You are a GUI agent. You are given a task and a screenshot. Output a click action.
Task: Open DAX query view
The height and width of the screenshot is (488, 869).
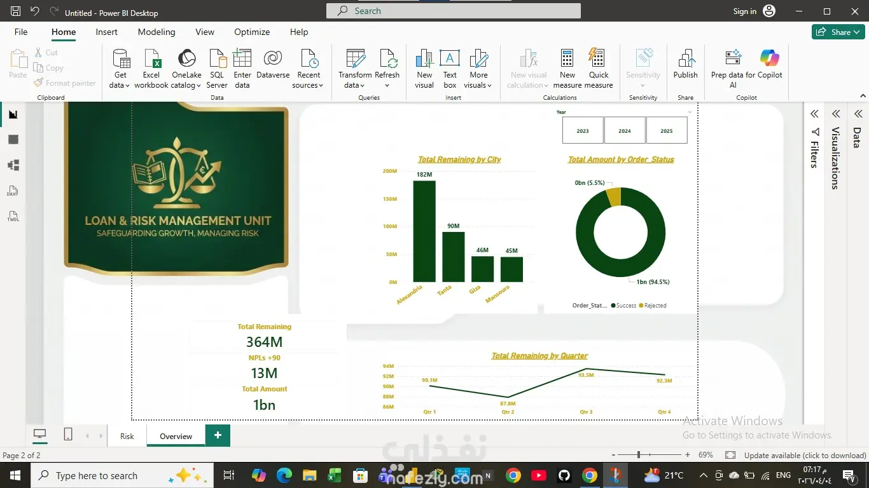(x=13, y=191)
